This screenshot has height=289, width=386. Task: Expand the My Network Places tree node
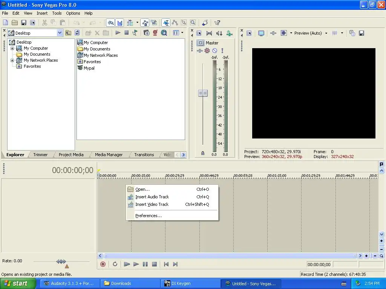tap(12, 61)
